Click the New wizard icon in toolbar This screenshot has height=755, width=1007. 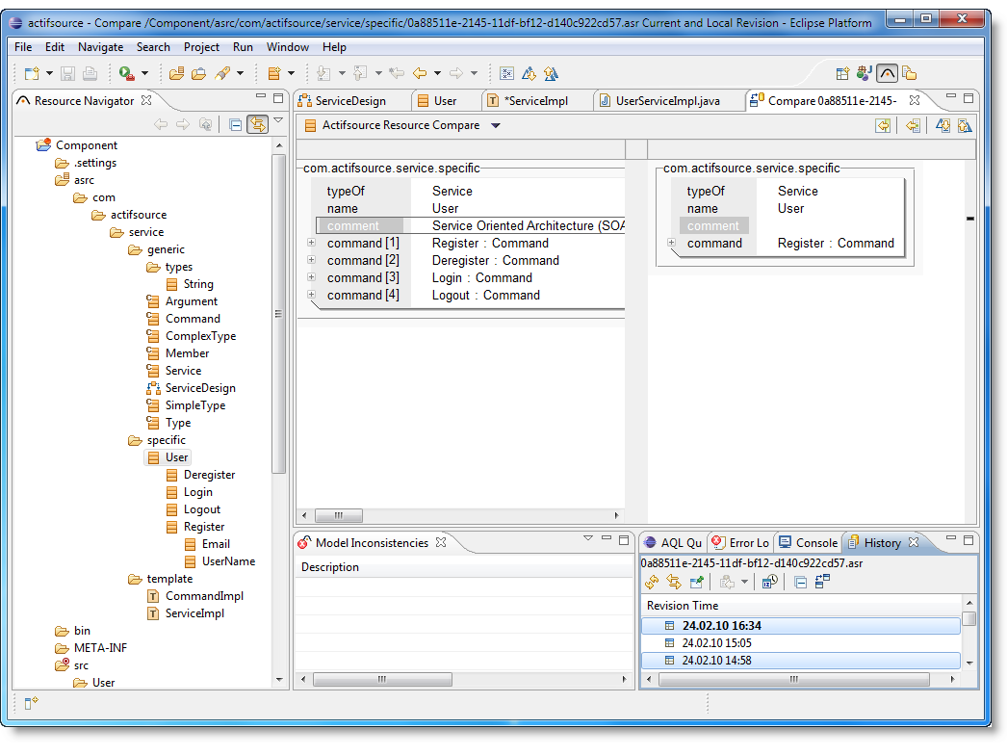pyautogui.click(x=32, y=73)
